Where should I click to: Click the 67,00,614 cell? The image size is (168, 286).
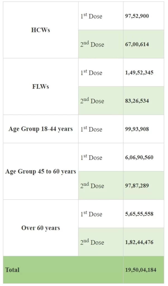pyautogui.click(x=137, y=44)
